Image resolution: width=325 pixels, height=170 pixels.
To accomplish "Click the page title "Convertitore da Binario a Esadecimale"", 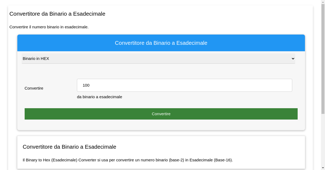I will (x=57, y=14).
